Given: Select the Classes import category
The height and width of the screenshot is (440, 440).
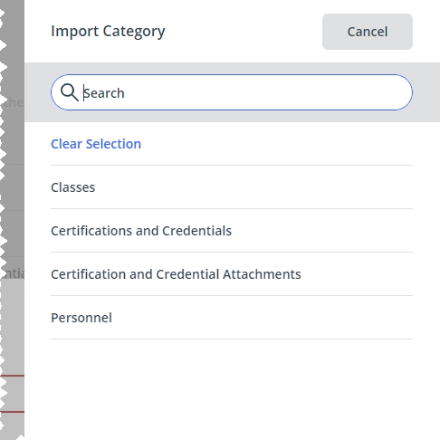Looking at the screenshot, I should (232, 187).
